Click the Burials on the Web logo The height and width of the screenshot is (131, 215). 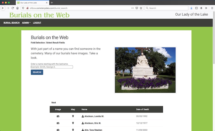[39, 15]
